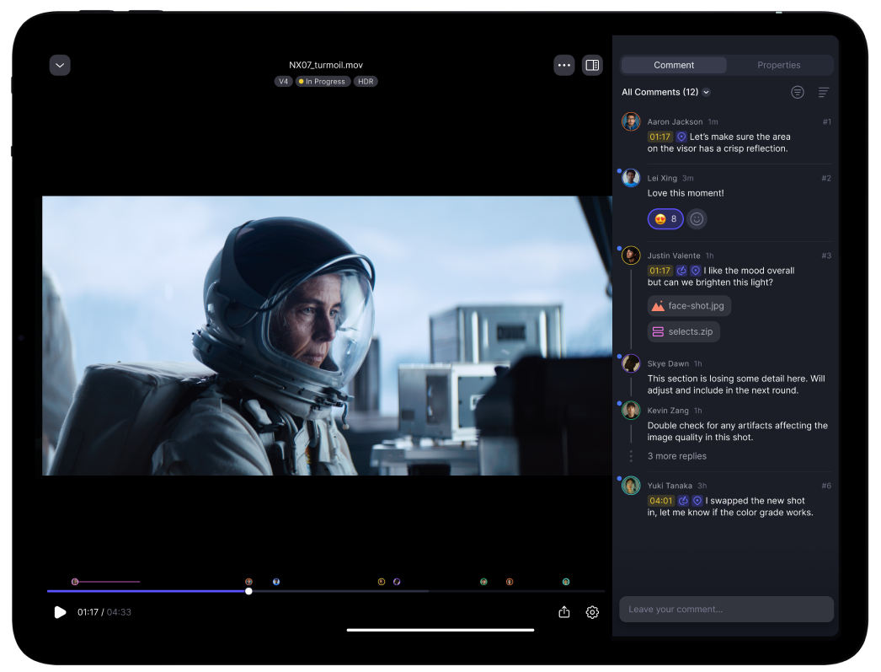881x672 pixels.
Task: Toggle the heart-eyes reaction with 8 count
Action: (x=665, y=218)
